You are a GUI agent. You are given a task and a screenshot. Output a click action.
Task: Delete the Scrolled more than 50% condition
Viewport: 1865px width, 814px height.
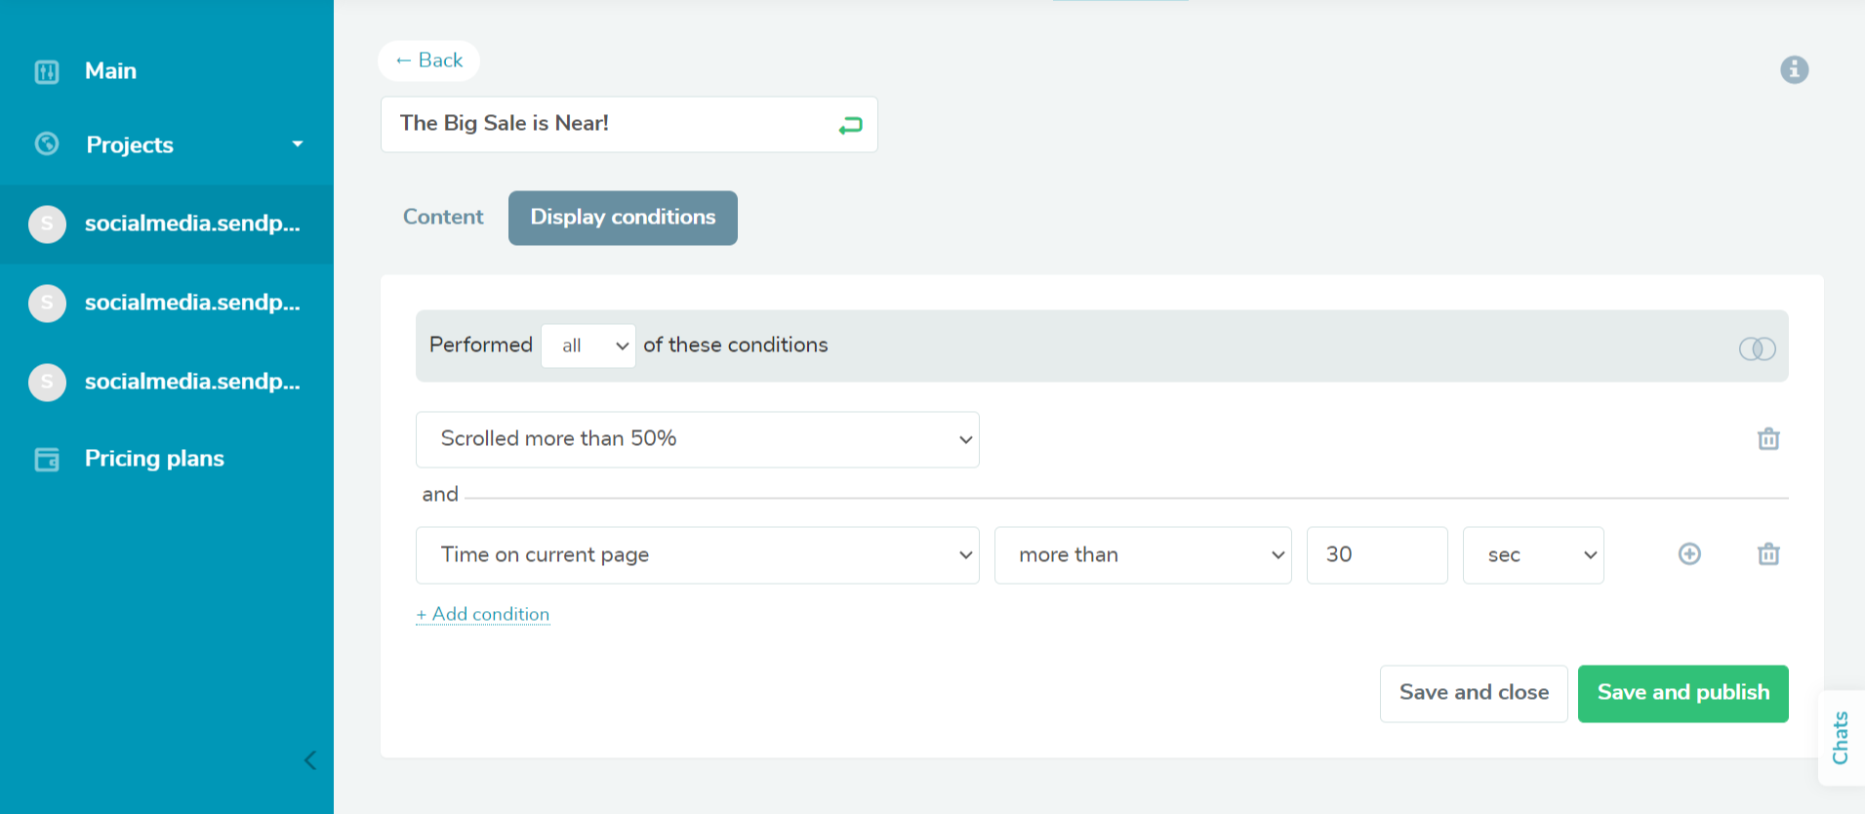[1768, 439]
